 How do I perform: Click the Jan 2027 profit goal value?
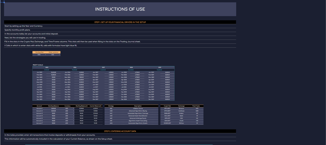tap(111, 72)
